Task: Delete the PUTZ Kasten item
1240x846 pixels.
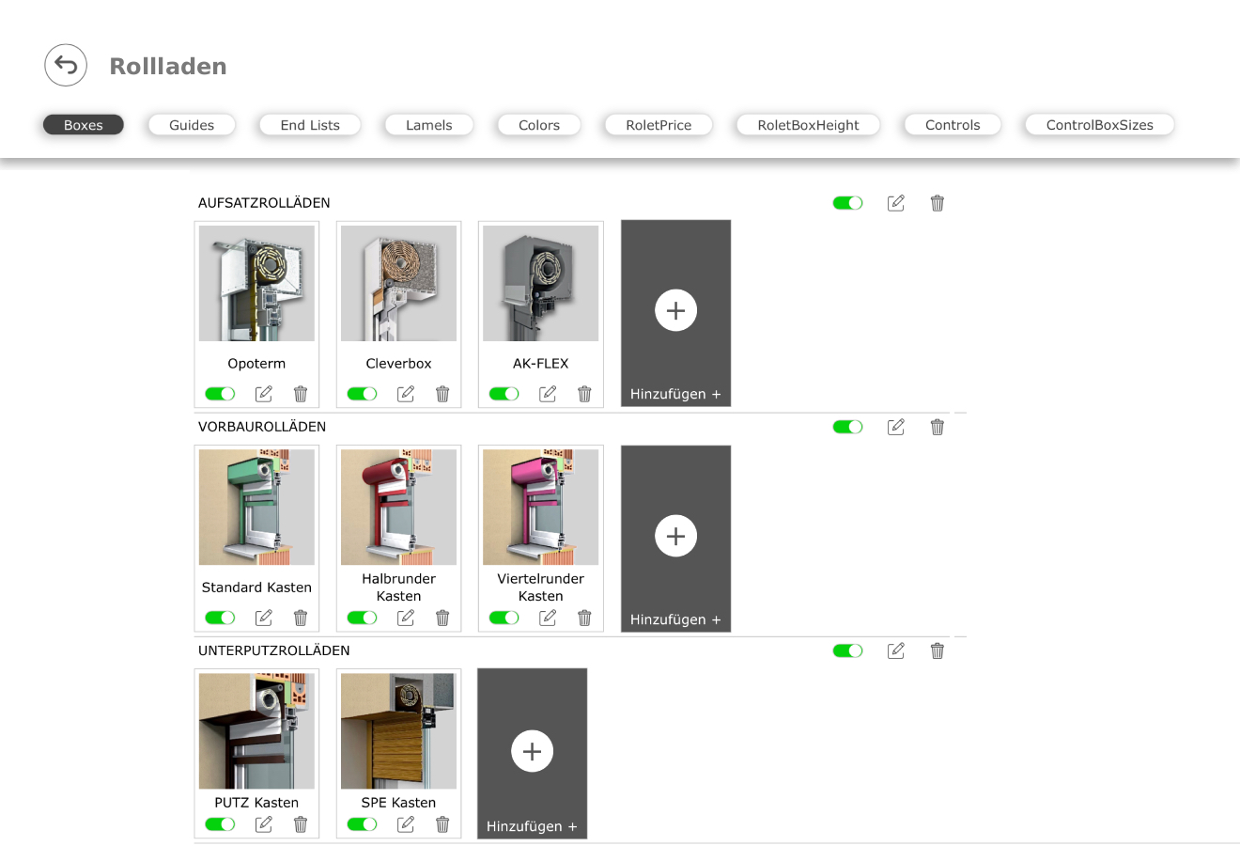Action: tap(301, 824)
